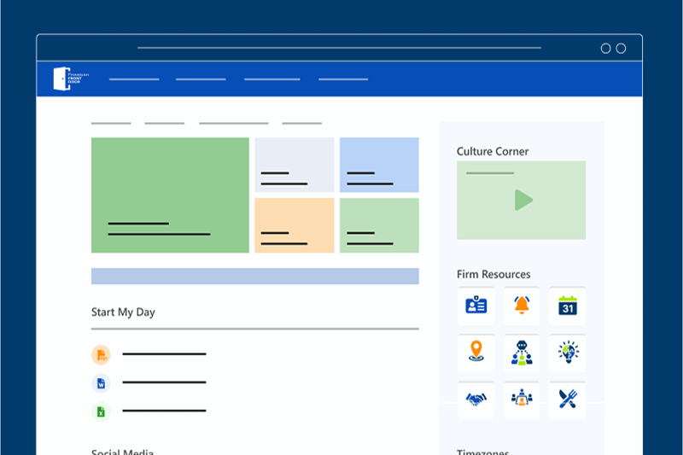Play the Culture Corner video
The image size is (683, 455).
pyautogui.click(x=523, y=200)
